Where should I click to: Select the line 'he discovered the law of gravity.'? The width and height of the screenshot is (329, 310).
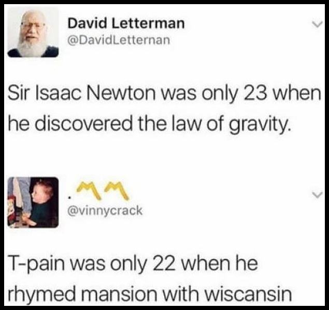pyautogui.click(x=150, y=124)
